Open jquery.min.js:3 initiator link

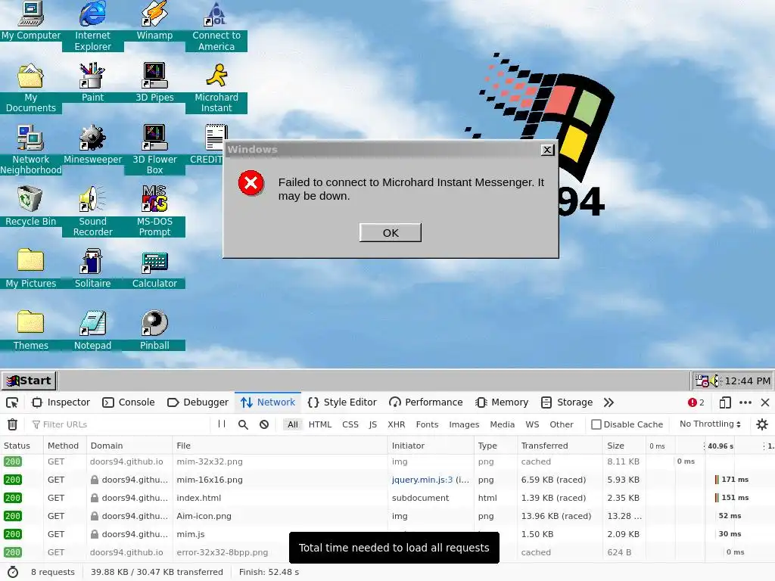(422, 480)
